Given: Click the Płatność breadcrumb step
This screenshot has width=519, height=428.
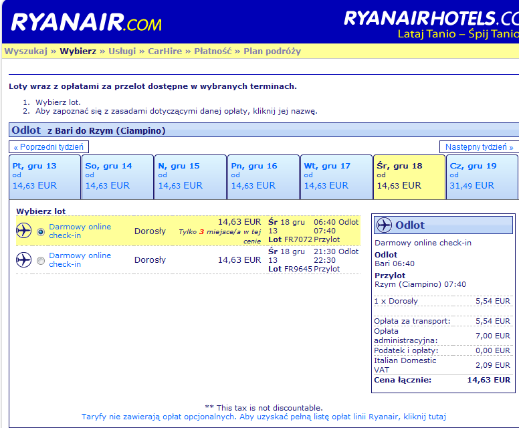Looking at the screenshot, I should pos(213,51).
